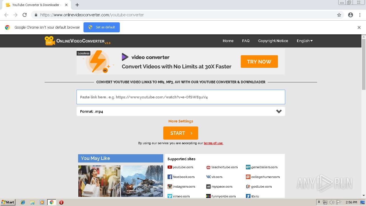Click the snowy tank game thumbnail
The image size is (366, 206).
point(142,181)
